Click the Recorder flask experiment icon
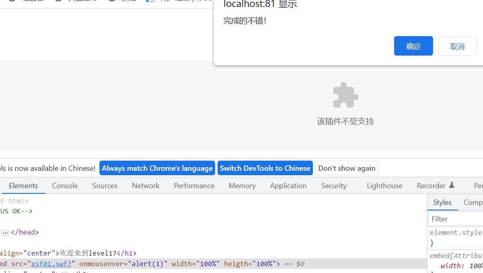 pyautogui.click(x=452, y=185)
